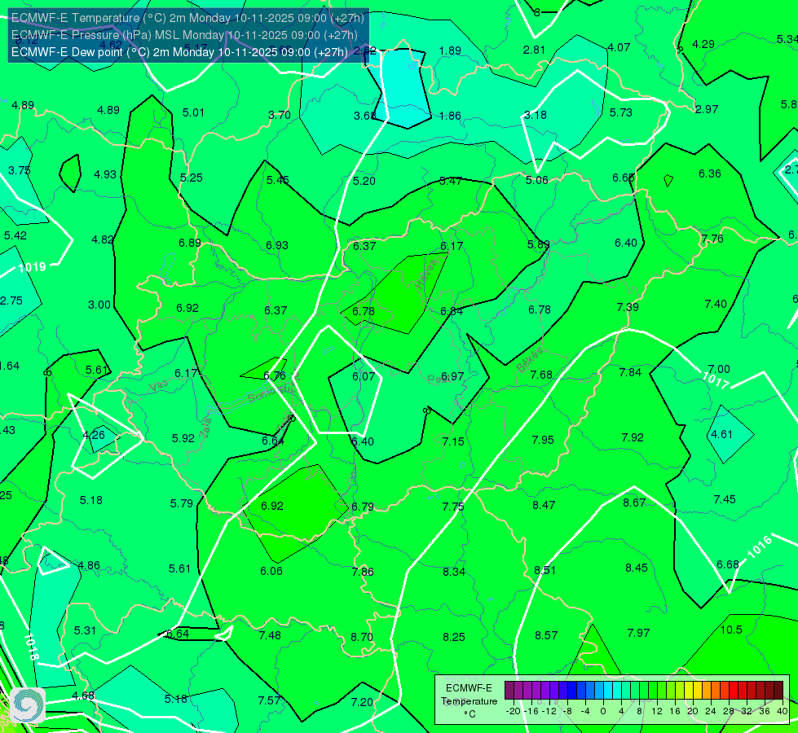Click the 5.45 temperature value
This screenshot has width=798, height=733.
click(277, 180)
